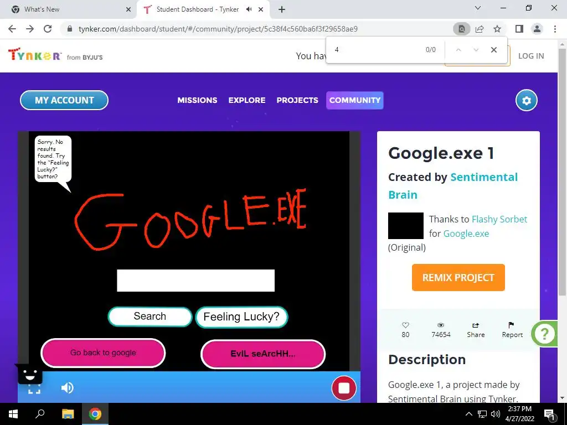Click the original project black thumbnail
This screenshot has height=425, width=567.
point(406,226)
